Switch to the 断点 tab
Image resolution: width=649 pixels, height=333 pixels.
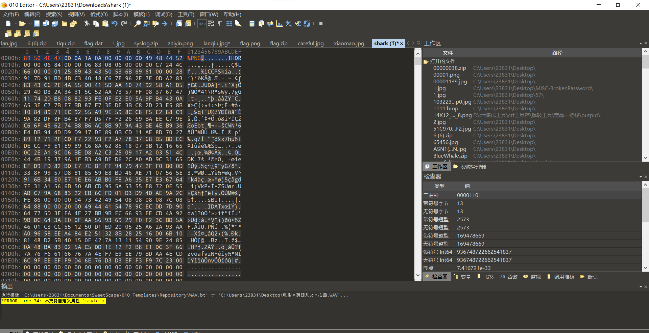[589, 277]
